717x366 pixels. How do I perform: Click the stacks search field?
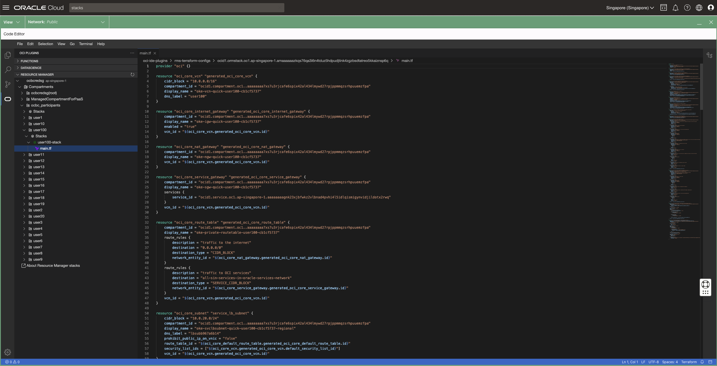point(177,8)
